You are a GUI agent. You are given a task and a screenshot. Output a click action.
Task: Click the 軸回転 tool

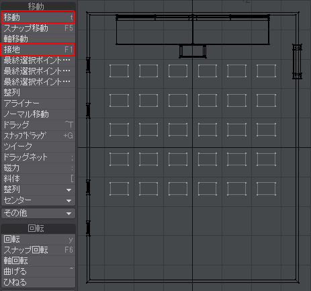38,261
